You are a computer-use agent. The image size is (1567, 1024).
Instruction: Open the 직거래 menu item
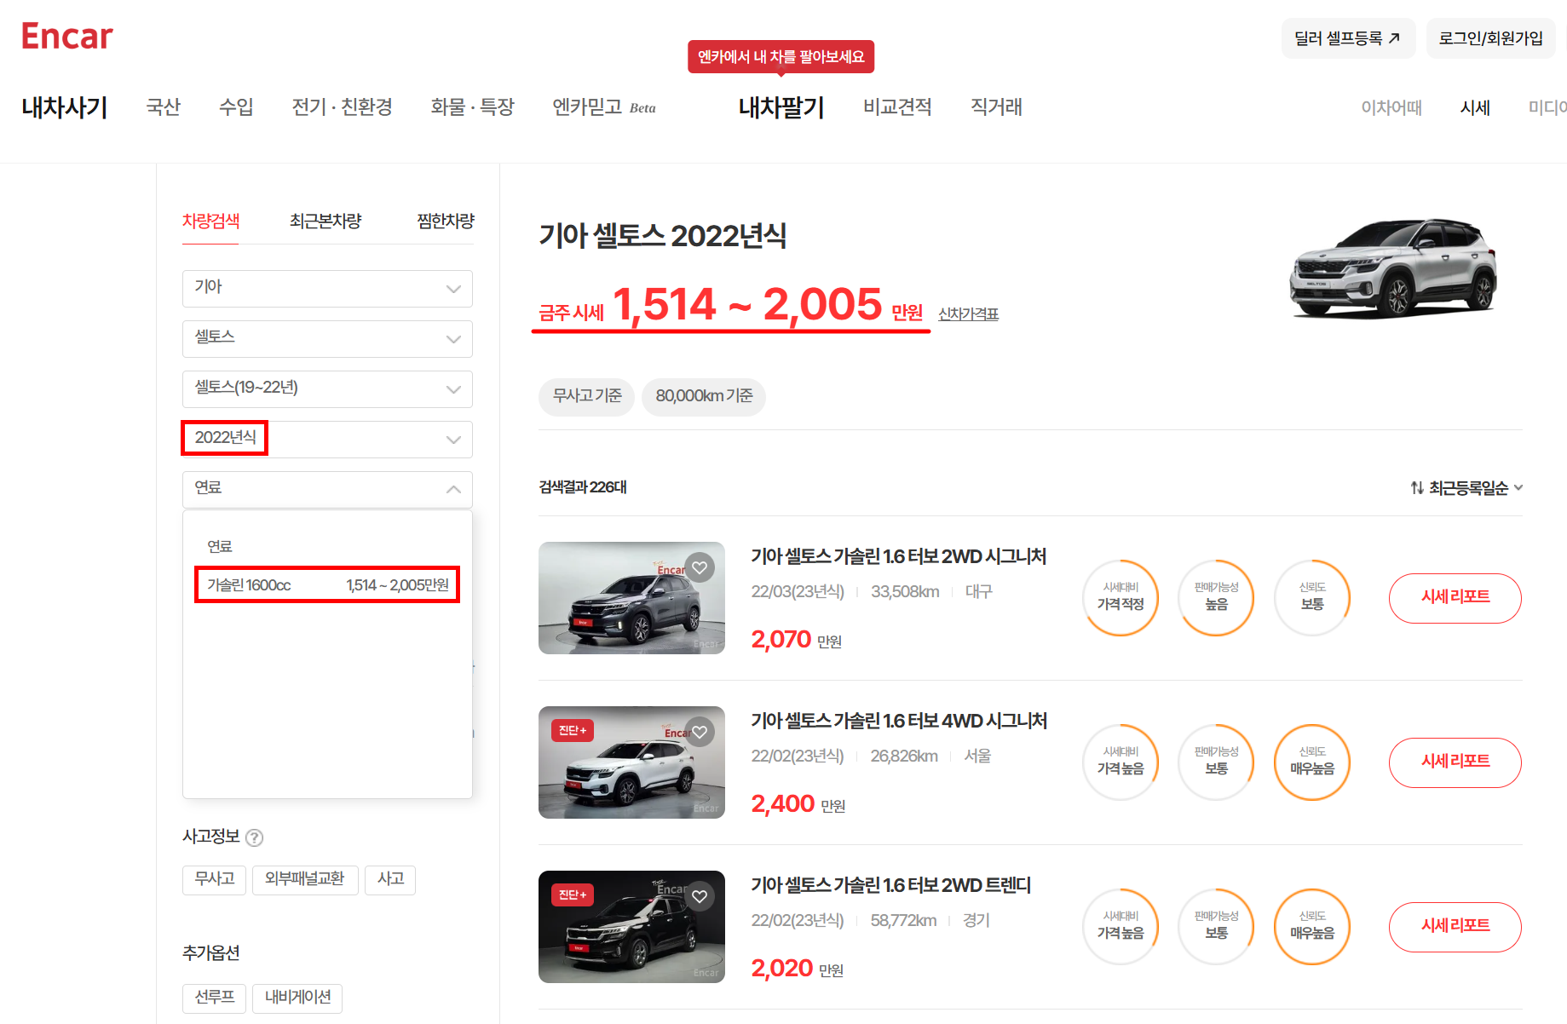(996, 107)
